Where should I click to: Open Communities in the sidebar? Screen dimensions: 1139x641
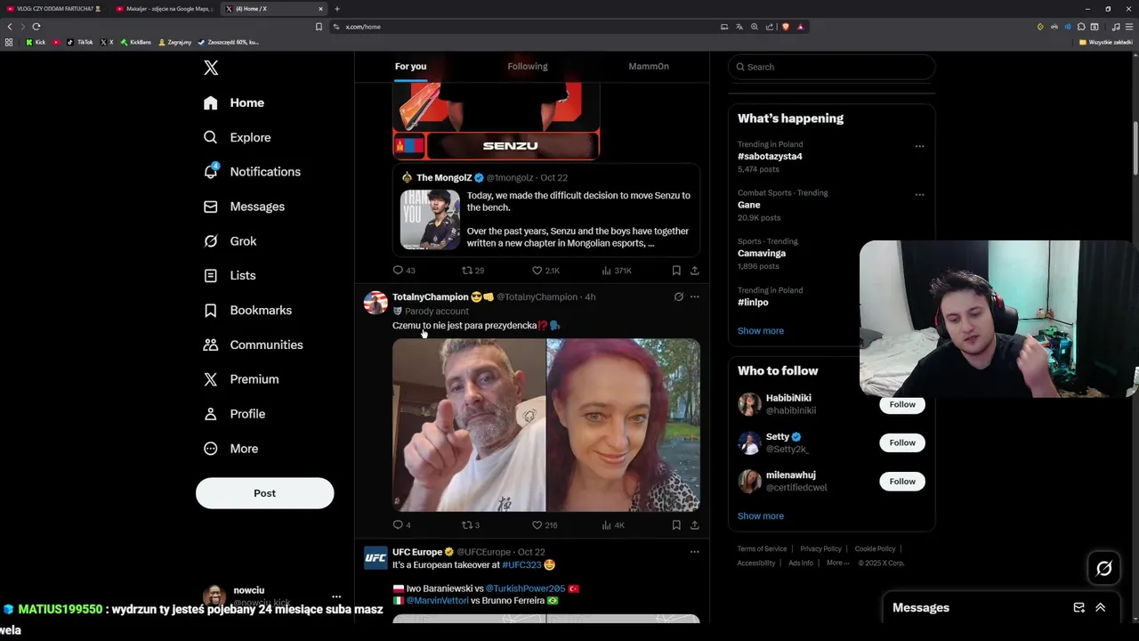[254, 345]
